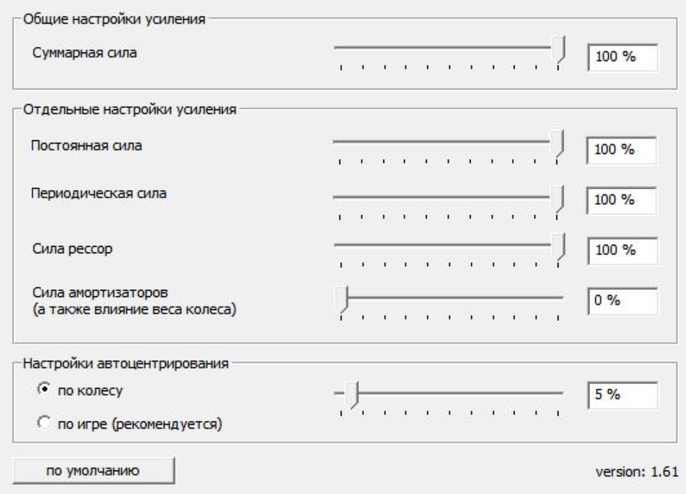Click the Суммарная сила percentage field
The height and width of the screenshot is (494, 686).
coord(622,58)
